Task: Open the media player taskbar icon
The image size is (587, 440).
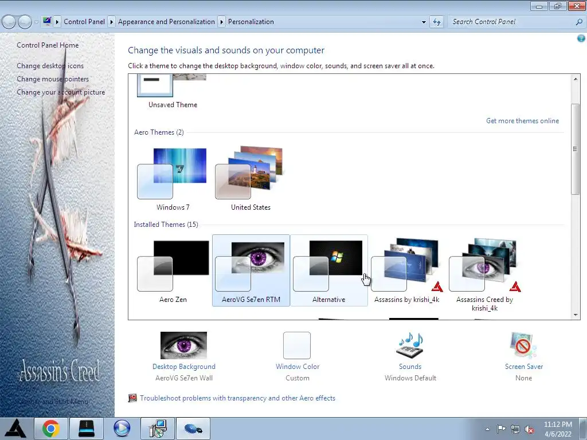Action: click(122, 429)
